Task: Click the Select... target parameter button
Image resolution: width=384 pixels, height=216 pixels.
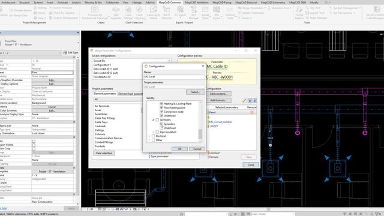Action: (195, 92)
